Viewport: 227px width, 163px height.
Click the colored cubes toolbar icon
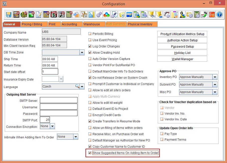click(x=107, y=14)
